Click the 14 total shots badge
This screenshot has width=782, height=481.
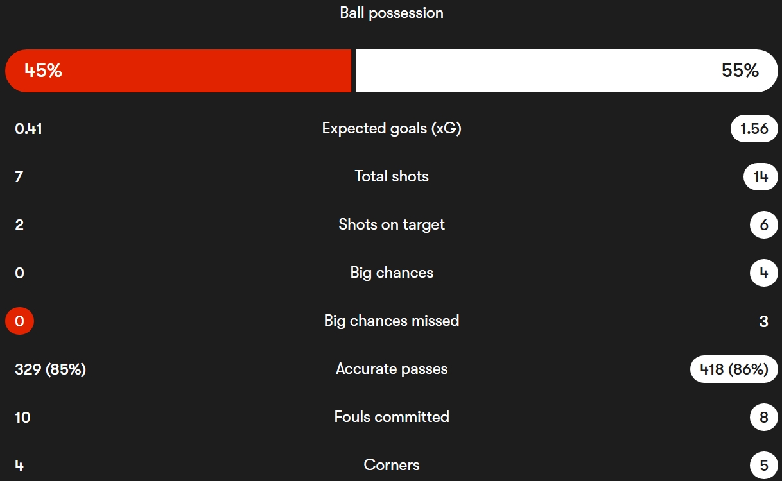pos(760,177)
